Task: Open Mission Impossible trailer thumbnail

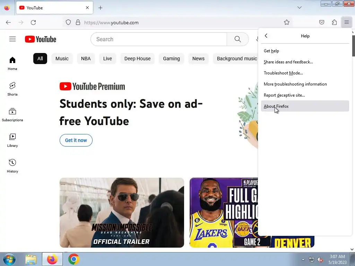Action: (x=122, y=213)
